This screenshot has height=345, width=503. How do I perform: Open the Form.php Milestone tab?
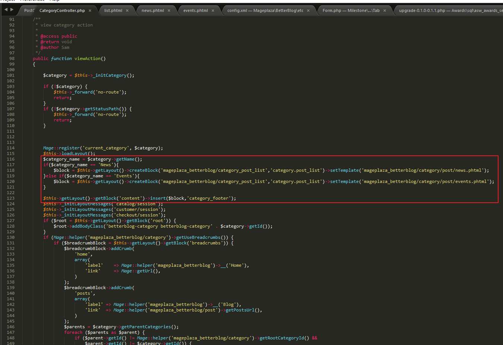[351, 11]
